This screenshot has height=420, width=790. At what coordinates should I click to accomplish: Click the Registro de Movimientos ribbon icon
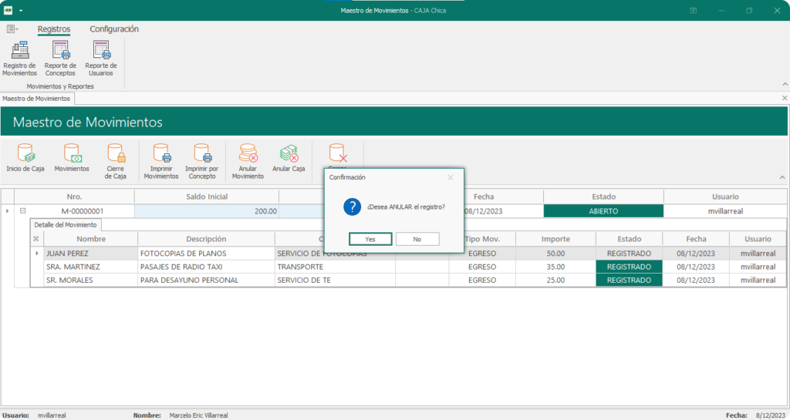[x=19, y=51]
